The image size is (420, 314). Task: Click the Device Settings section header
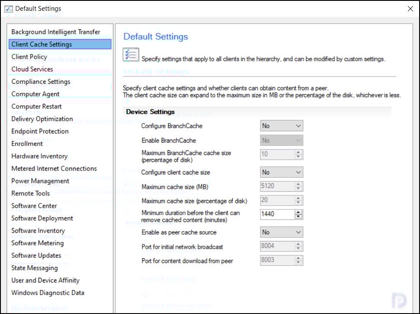[150, 112]
